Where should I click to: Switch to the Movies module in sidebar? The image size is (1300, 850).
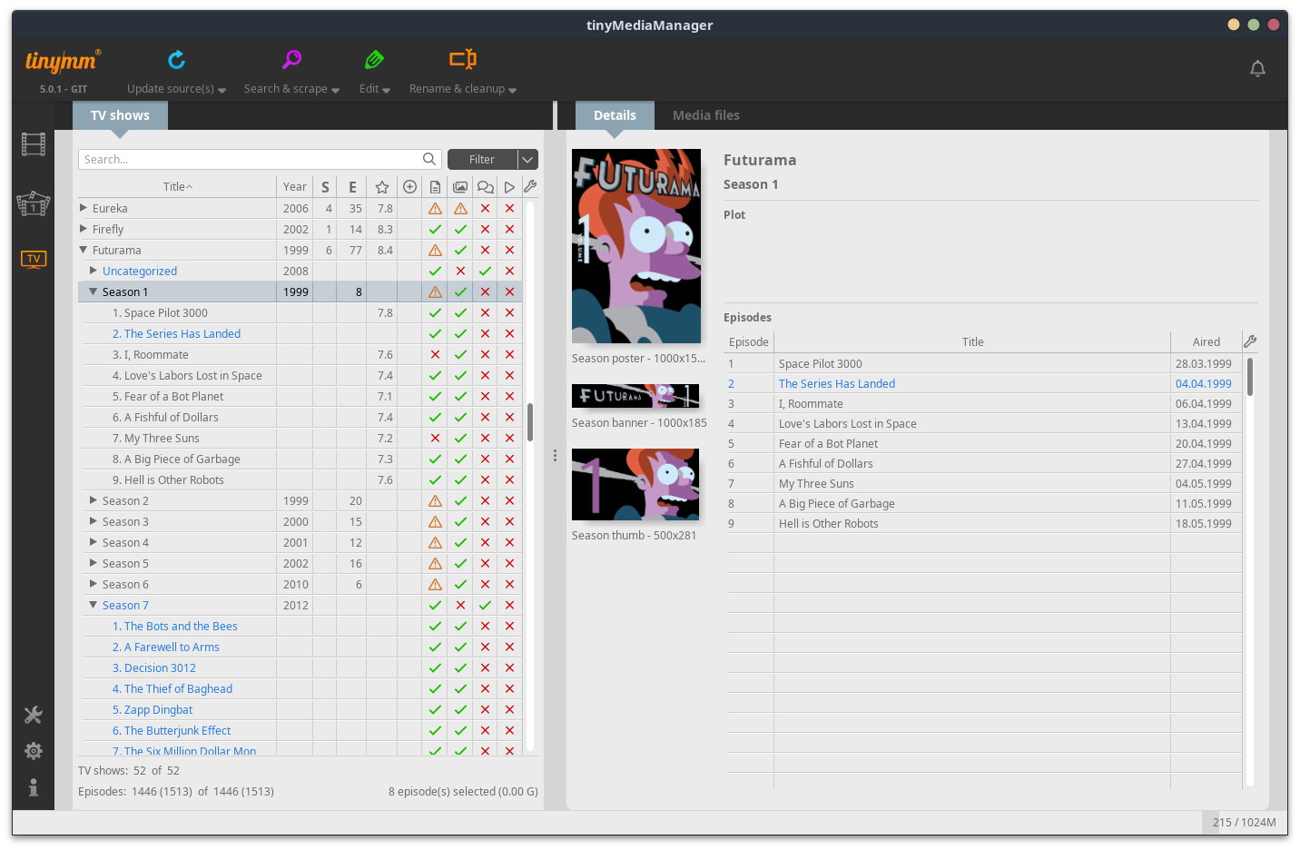tap(34, 144)
